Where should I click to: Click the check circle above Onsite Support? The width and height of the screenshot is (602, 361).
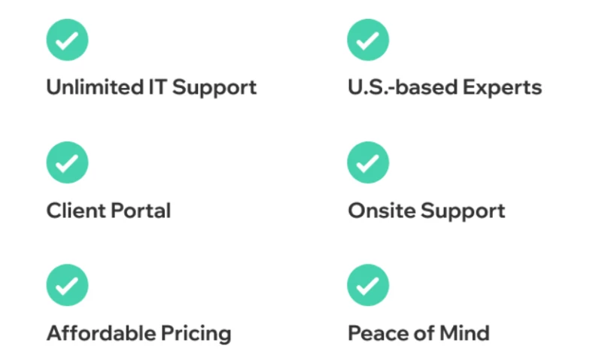(368, 162)
